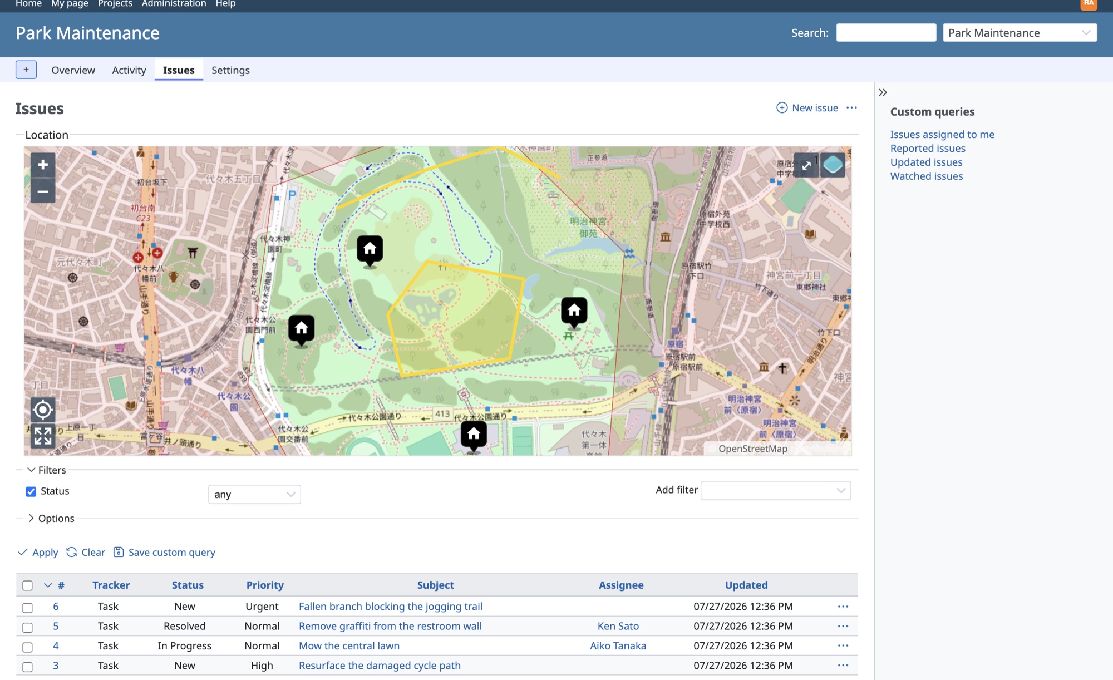Go to Administration
1113x680 pixels.
pos(174,4)
